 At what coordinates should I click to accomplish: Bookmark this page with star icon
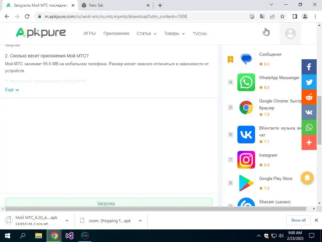[282, 16]
